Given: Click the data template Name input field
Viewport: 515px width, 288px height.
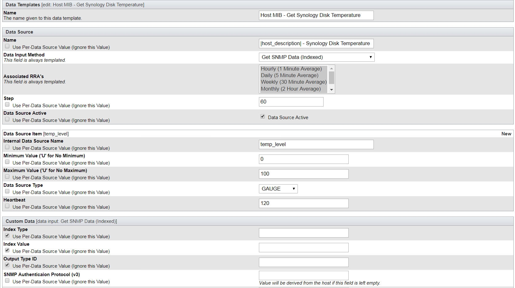Looking at the screenshot, I should click(316, 15).
